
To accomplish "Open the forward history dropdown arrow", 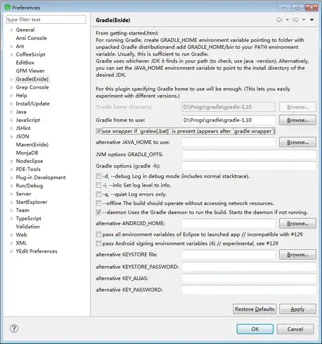I will (304, 20).
